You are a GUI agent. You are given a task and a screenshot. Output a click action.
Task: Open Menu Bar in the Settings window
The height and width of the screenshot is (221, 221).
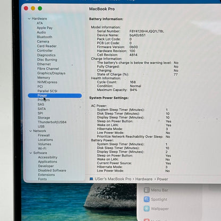159,190
